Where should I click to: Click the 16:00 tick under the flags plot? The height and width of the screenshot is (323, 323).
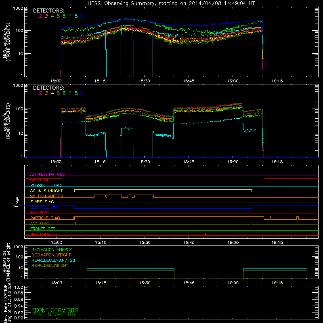tap(233, 243)
